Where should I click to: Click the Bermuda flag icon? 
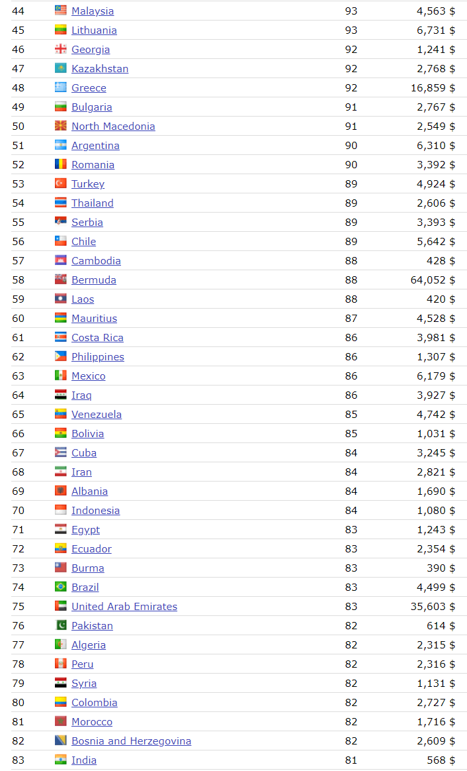[60, 280]
